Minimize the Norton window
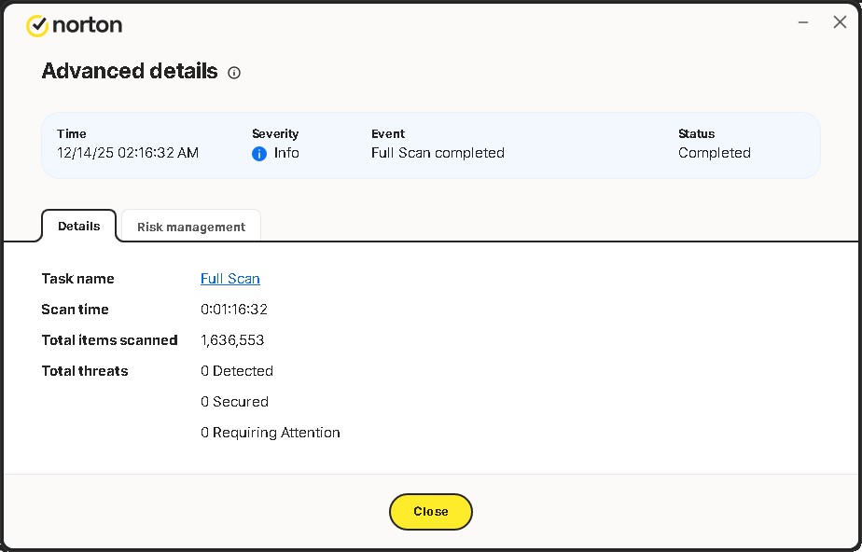 coord(803,22)
